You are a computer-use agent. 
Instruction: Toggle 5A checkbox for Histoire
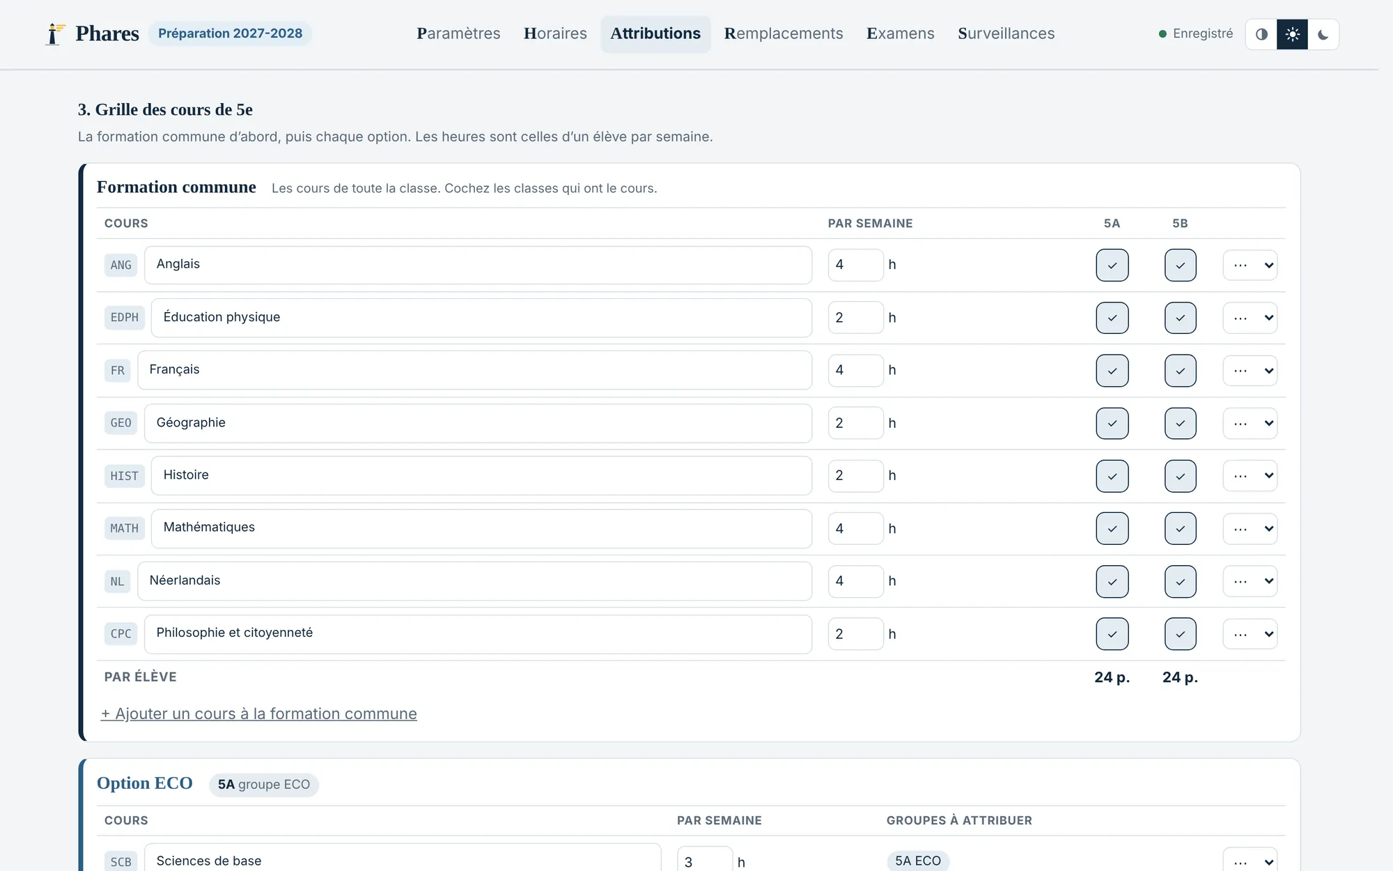(x=1112, y=476)
